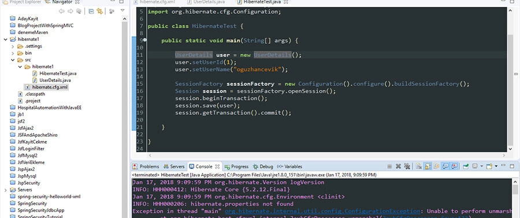Open the UserDetails.java editor tab
Image resolution: width=520 pixels, height=218 pixels.
206,2
